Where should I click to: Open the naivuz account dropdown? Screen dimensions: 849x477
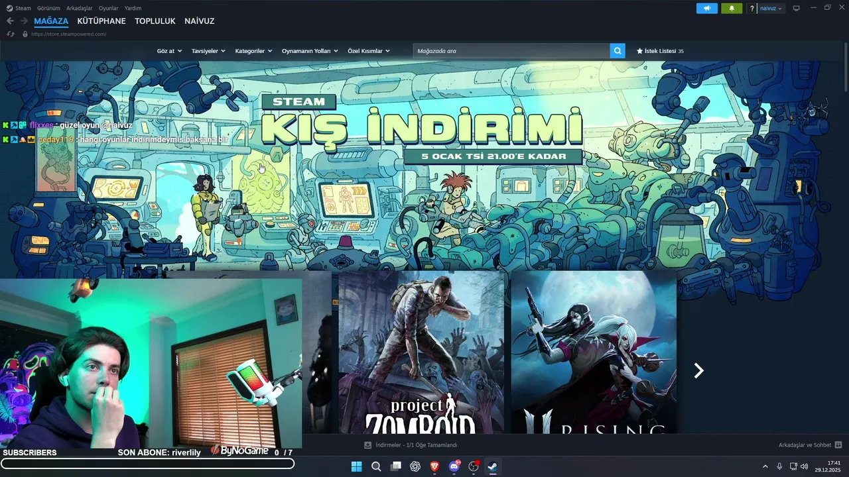[x=771, y=9]
